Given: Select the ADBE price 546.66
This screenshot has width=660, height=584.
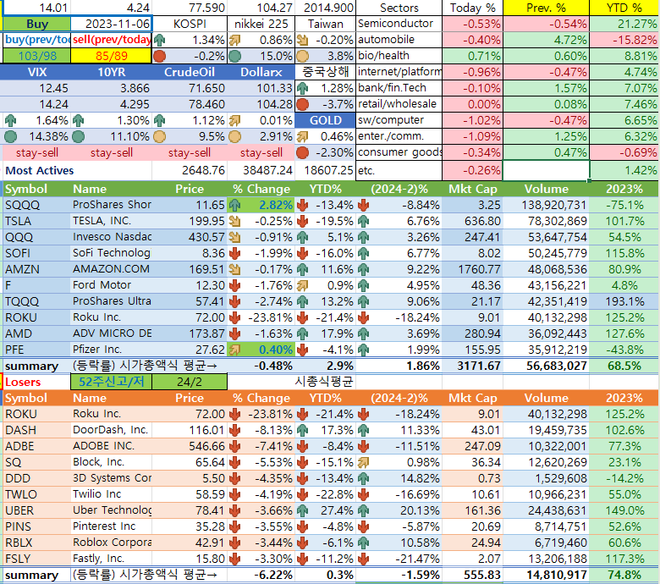Looking at the screenshot, I should (190, 447).
